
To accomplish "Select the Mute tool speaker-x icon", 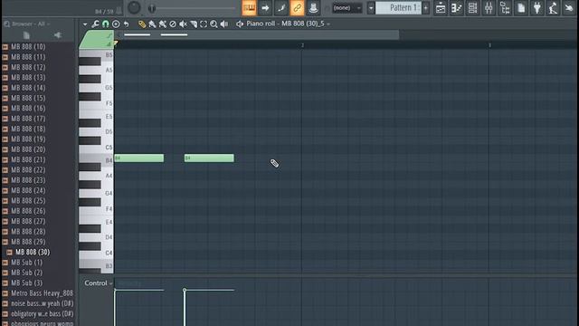I will click(x=183, y=24).
